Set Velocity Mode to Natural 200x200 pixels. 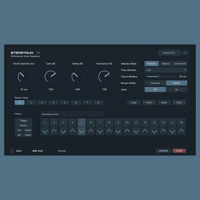tap(166, 64)
